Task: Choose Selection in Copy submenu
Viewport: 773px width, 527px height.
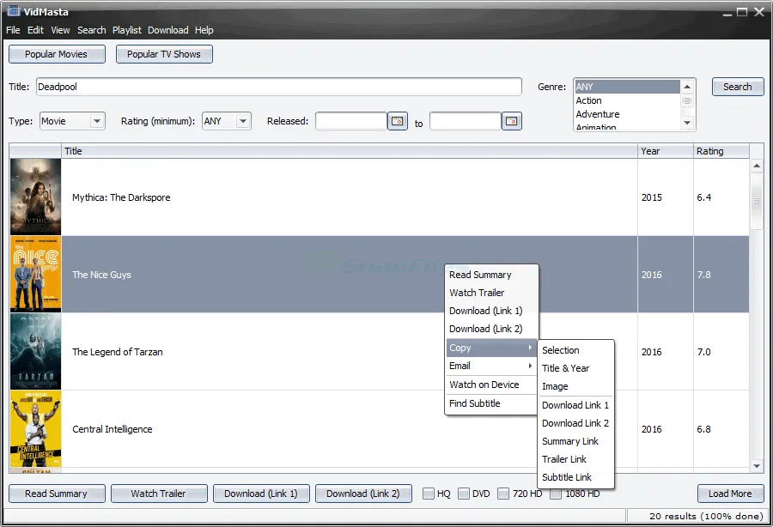Action: coord(575,349)
